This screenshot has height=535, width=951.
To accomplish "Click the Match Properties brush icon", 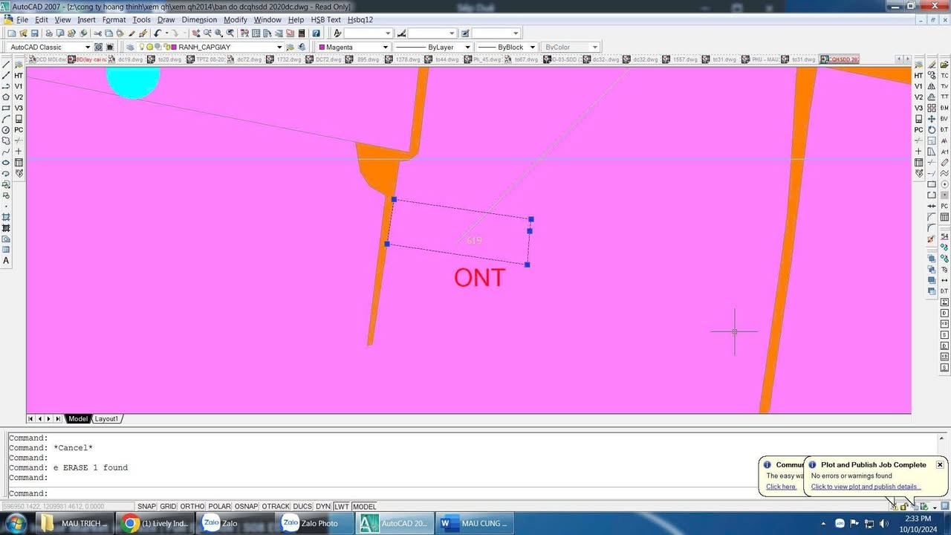I will tap(143, 33).
